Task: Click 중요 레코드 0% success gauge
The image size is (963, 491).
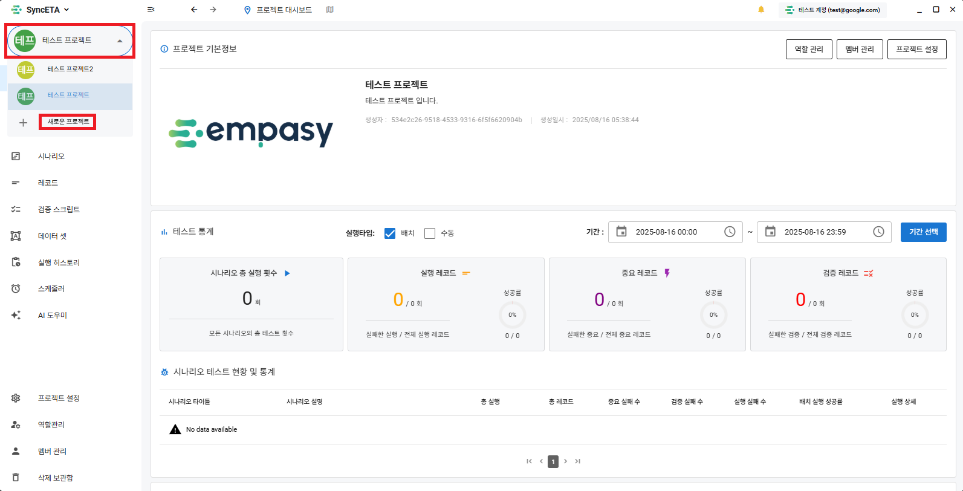Action: 713,314
